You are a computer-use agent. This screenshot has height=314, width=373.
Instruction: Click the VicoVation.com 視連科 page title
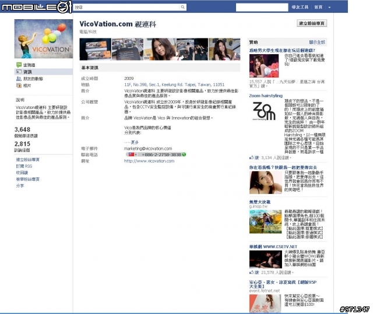[118, 24]
